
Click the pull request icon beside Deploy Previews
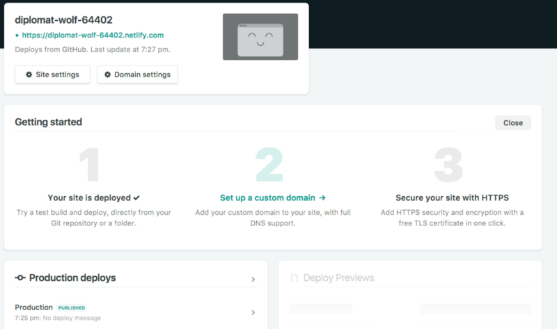(x=294, y=278)
